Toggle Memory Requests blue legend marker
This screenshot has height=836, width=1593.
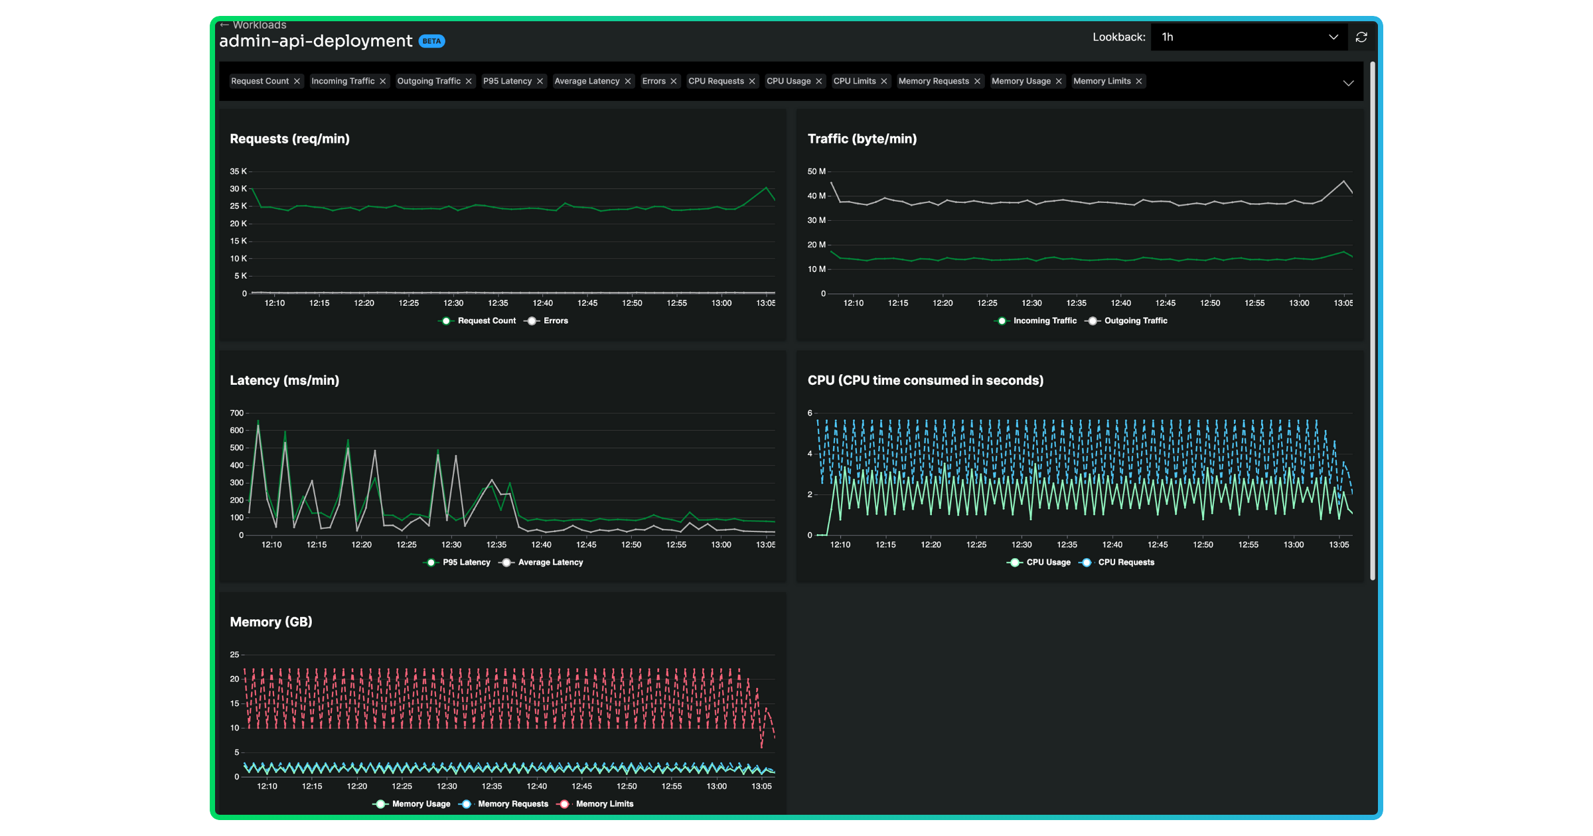[466, 803]
